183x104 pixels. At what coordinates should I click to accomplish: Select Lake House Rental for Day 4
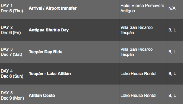tap(138, 74)
